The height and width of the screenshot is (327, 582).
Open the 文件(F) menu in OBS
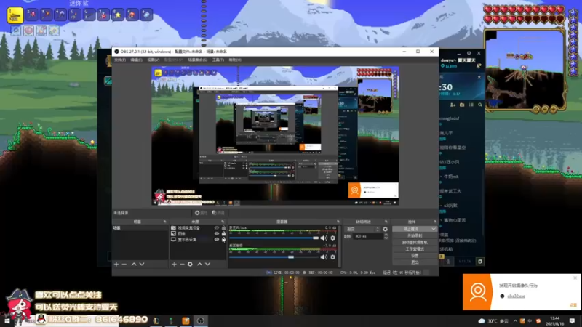[120, 60]
